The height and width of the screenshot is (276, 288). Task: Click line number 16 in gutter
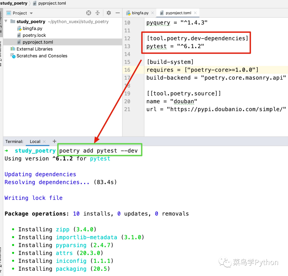(x=127, y=70)
